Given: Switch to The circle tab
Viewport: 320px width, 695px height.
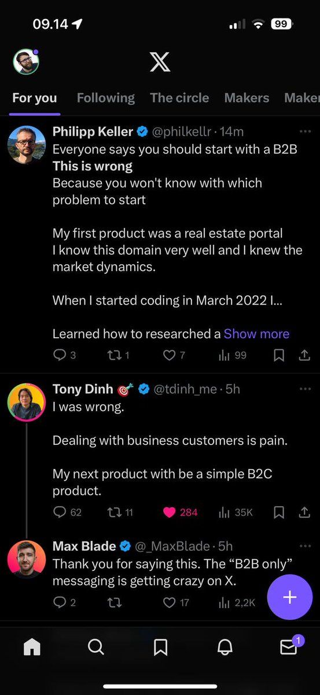Looking at the screenshot, I should click(179, 98).
